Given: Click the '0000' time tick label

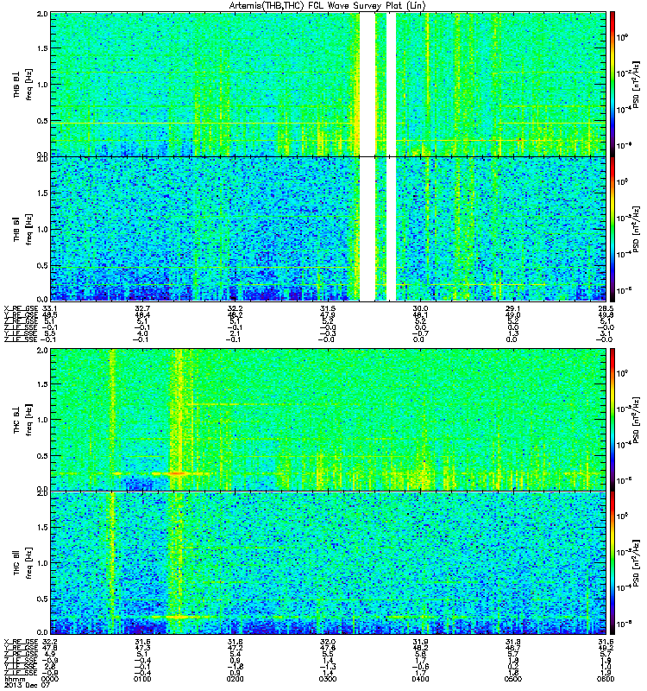Looking at the screenshot, I should (x=50, y=679).
